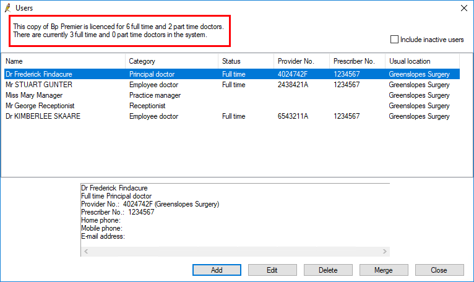Click the Receptionist category cell
Image resolution: width=474 pixels, height=282 pixels.
(147, 106)
